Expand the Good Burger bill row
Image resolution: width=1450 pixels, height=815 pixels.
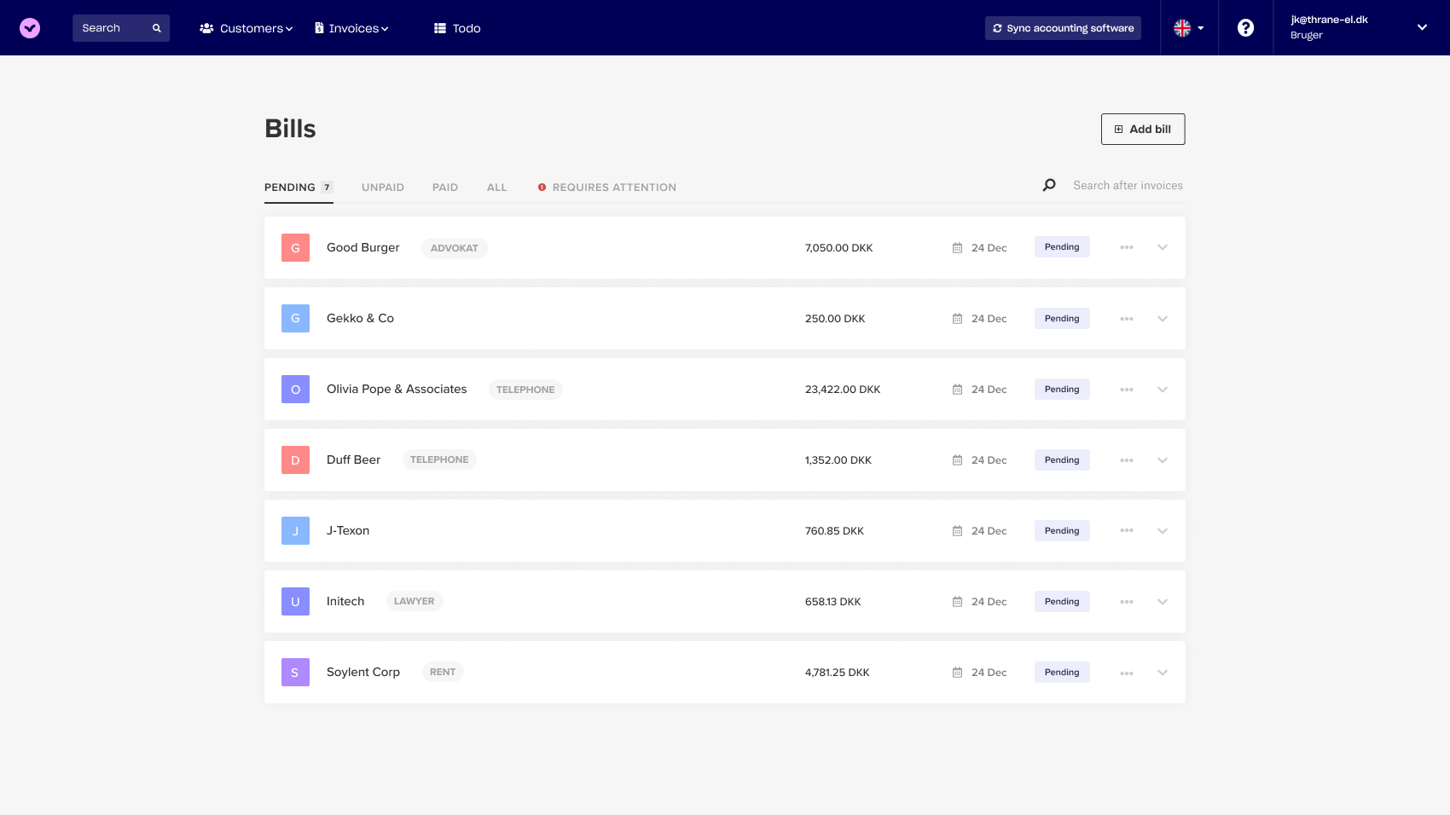pos(1162,246)
